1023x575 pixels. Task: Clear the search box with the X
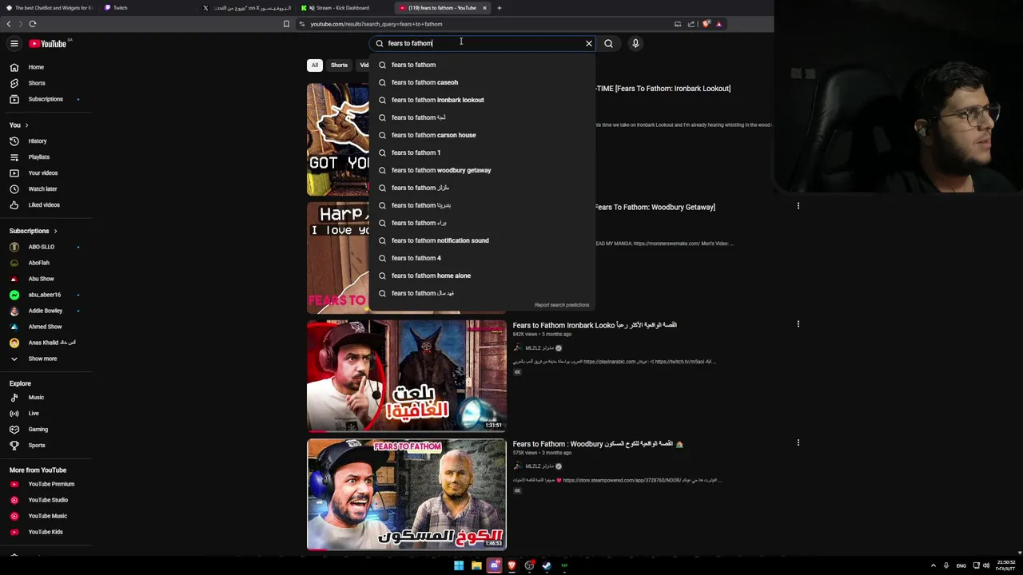coord(589,43)
